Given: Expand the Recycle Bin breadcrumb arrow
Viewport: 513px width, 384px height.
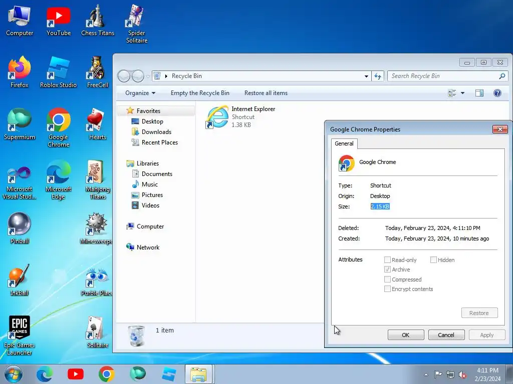Looking at the screenshot, I should pos(166,76).
